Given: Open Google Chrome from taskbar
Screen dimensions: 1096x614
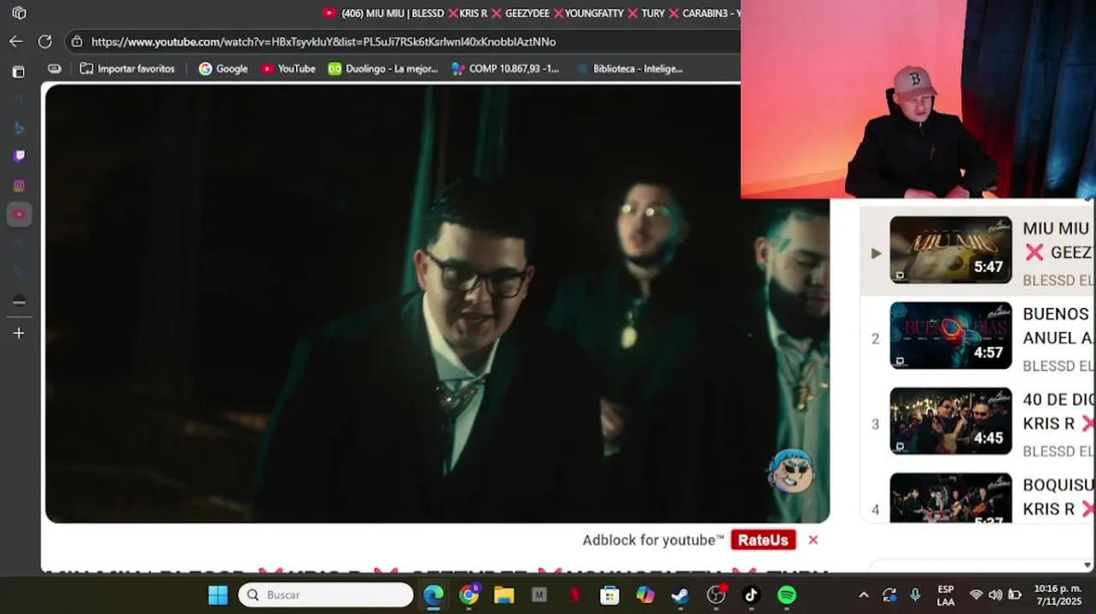Looking at the screenshot, I should coord(469,594).
